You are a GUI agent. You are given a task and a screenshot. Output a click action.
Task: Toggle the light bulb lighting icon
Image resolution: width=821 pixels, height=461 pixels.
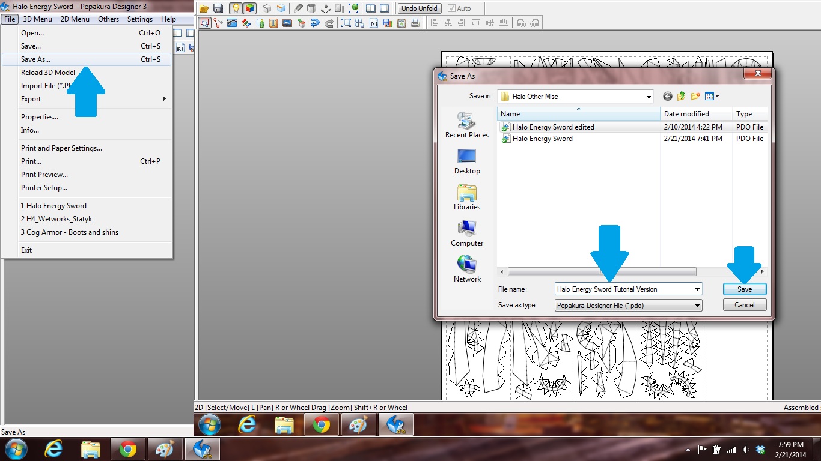236,8
